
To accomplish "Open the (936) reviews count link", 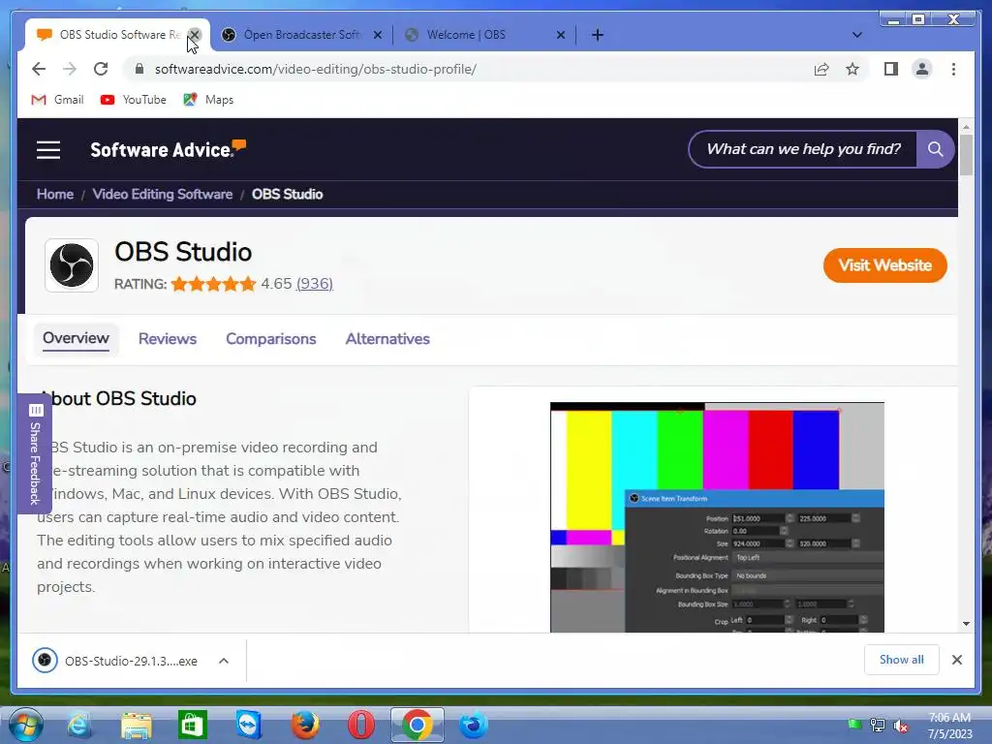I will coord(315,284).
